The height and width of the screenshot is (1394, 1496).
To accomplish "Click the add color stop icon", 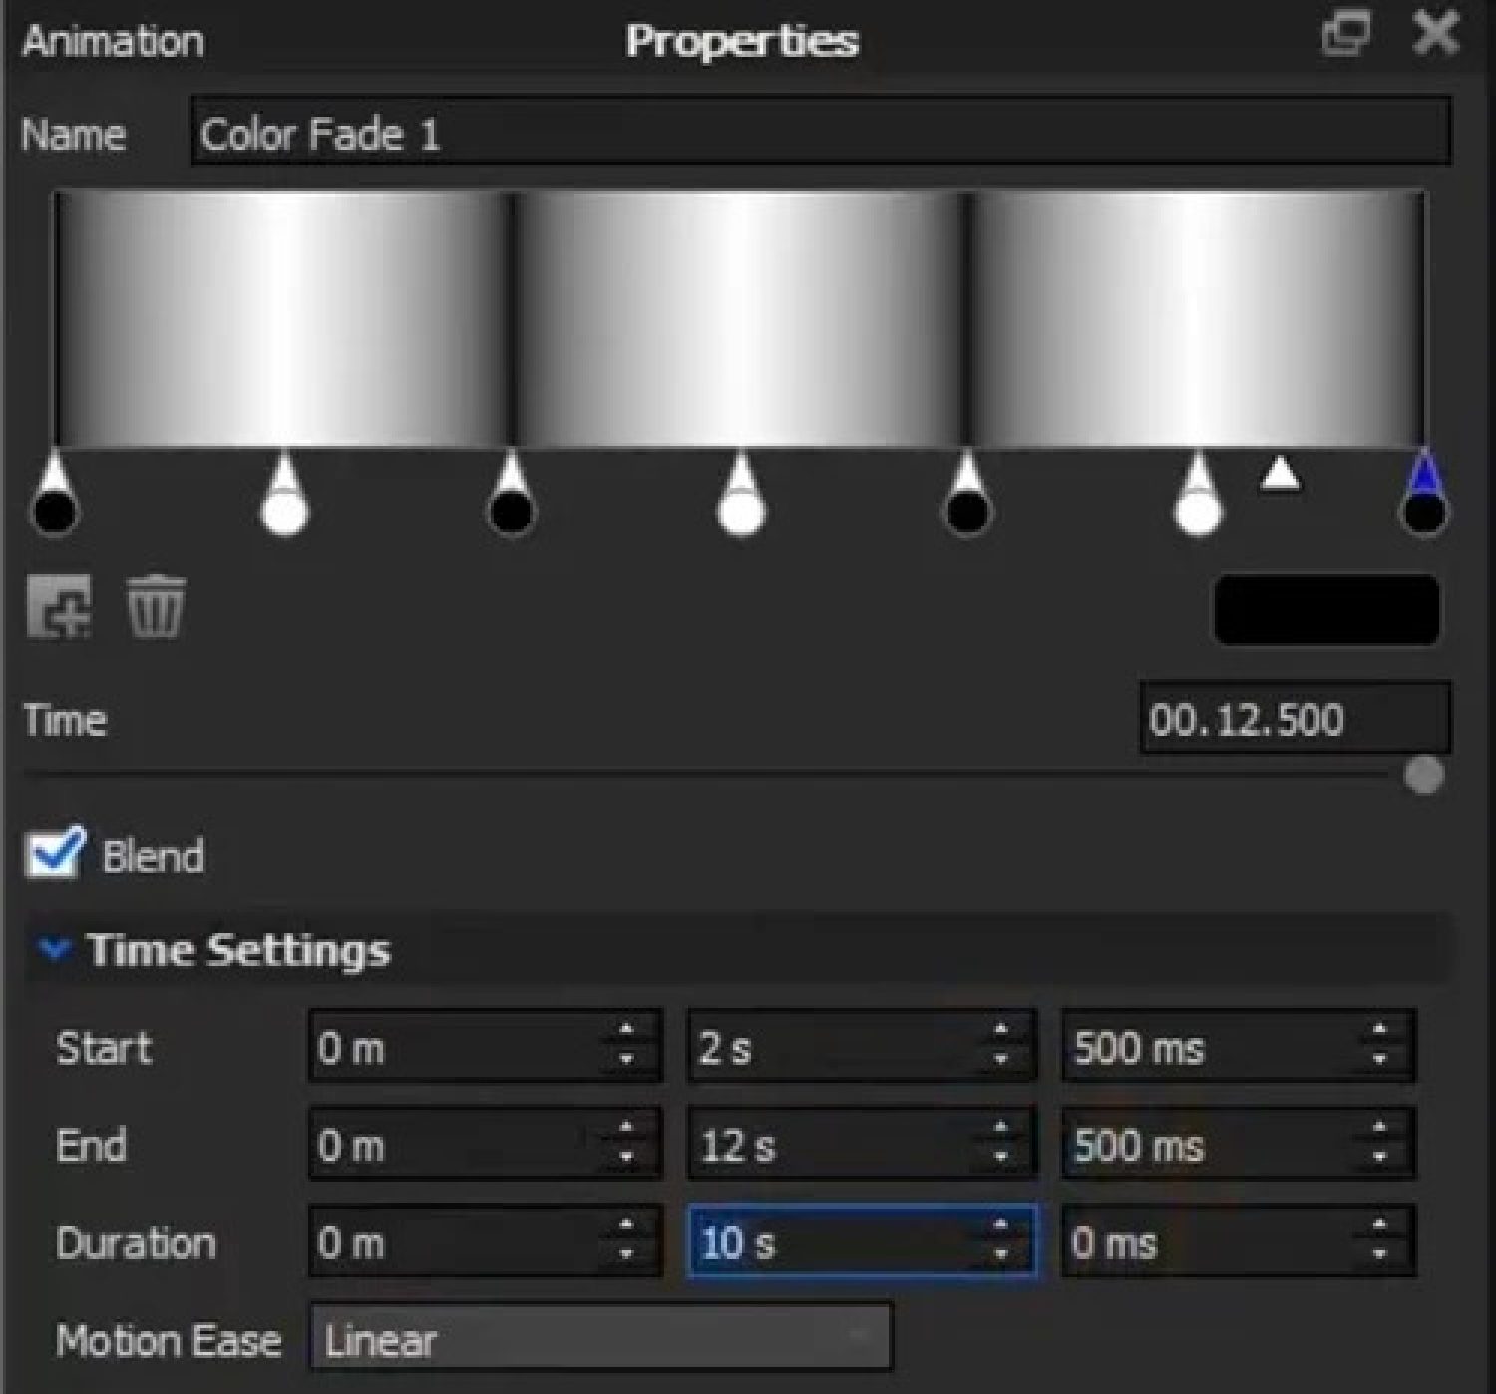I will 59,605.
